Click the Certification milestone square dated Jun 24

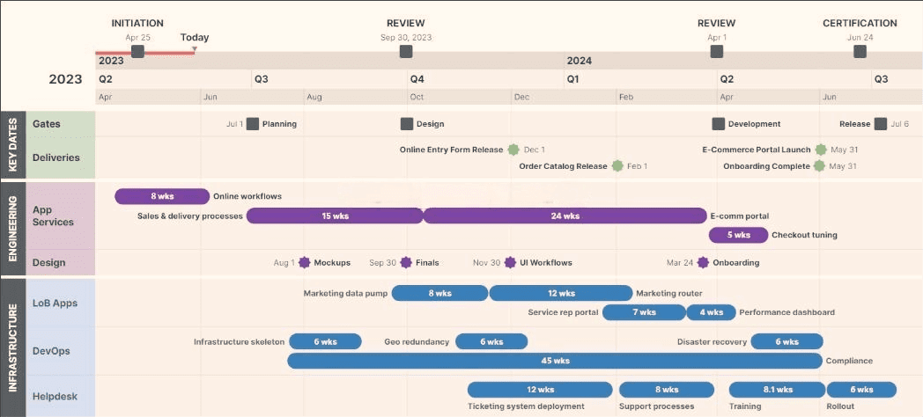860,52
